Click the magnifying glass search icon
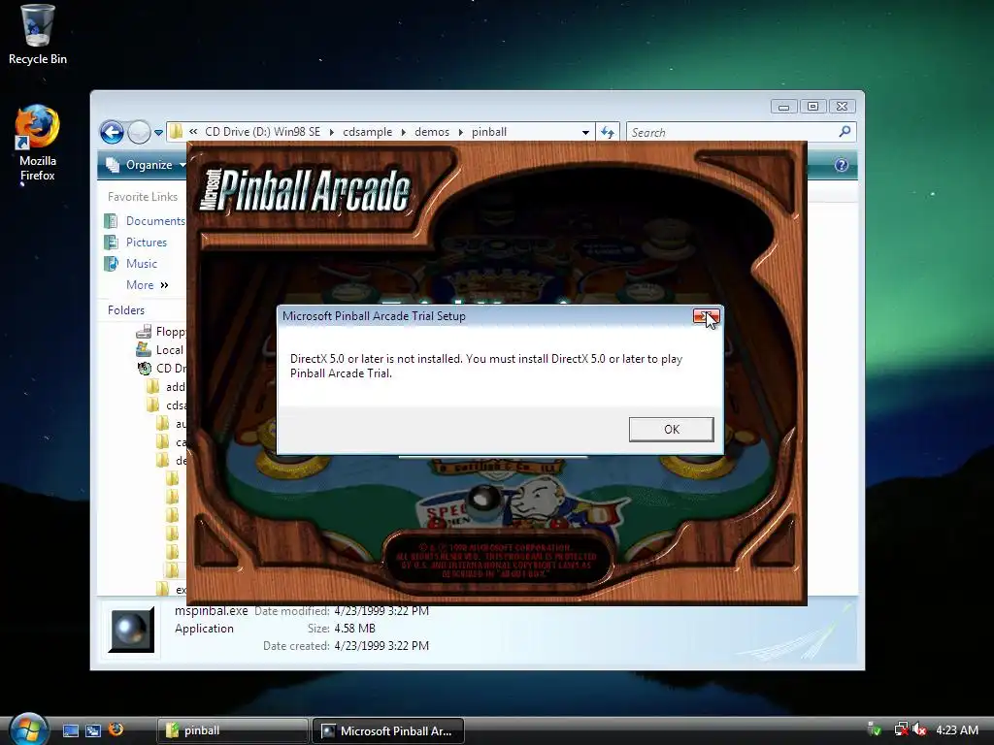The width and height of the screenshot is (994, 745). coord(845,131)
